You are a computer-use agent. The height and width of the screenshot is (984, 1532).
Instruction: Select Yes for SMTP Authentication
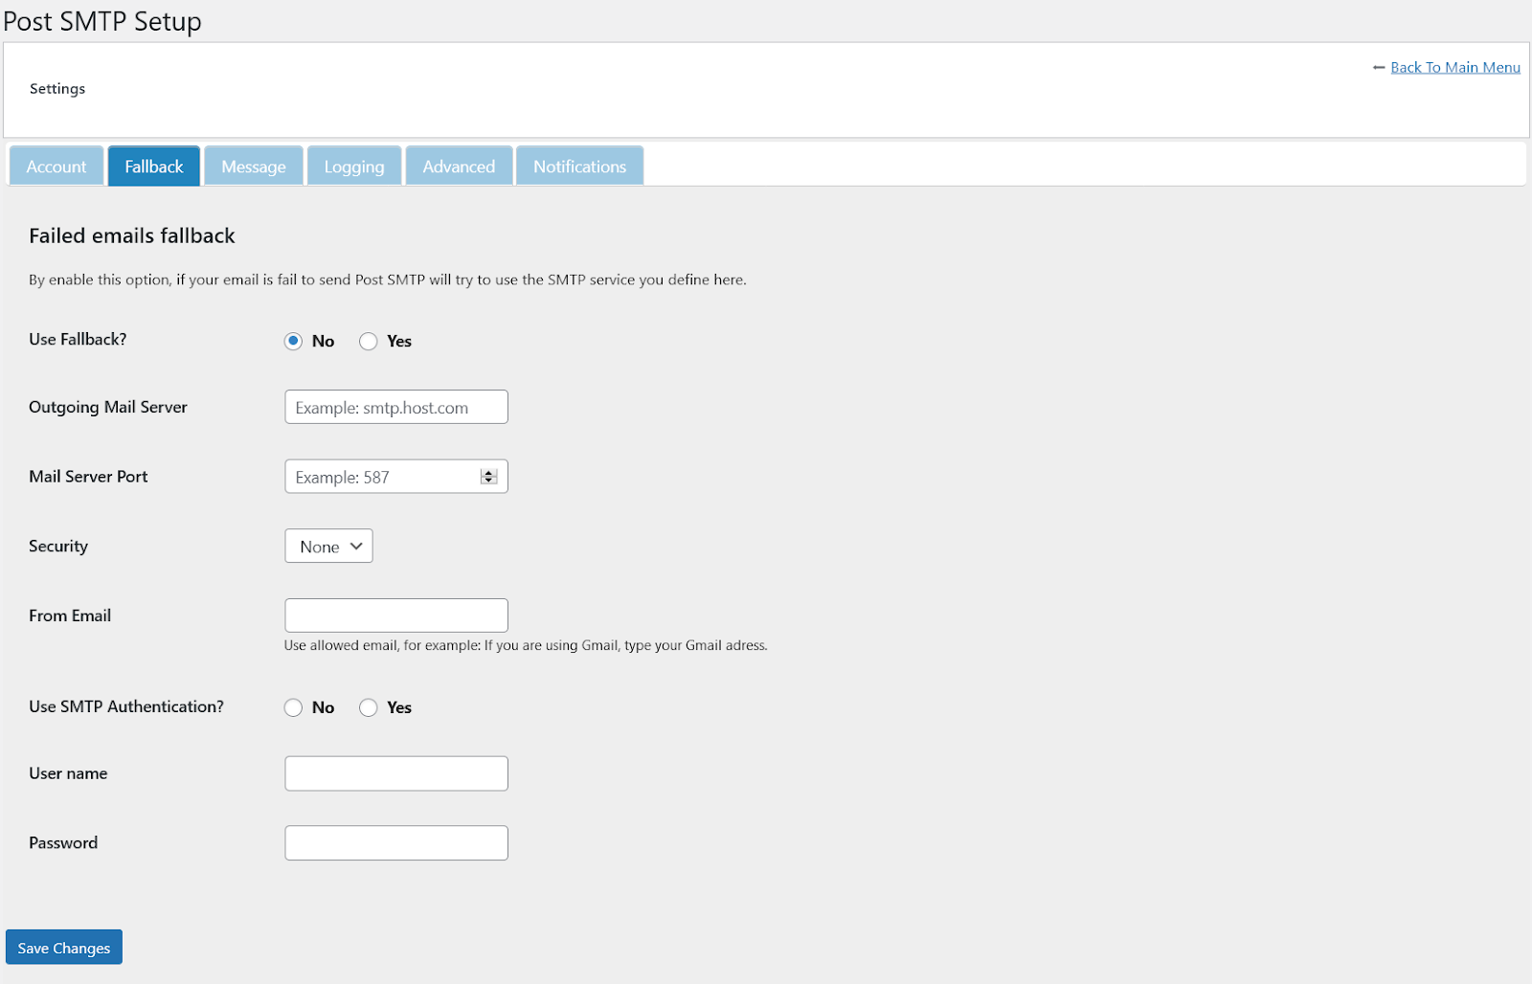368,707
